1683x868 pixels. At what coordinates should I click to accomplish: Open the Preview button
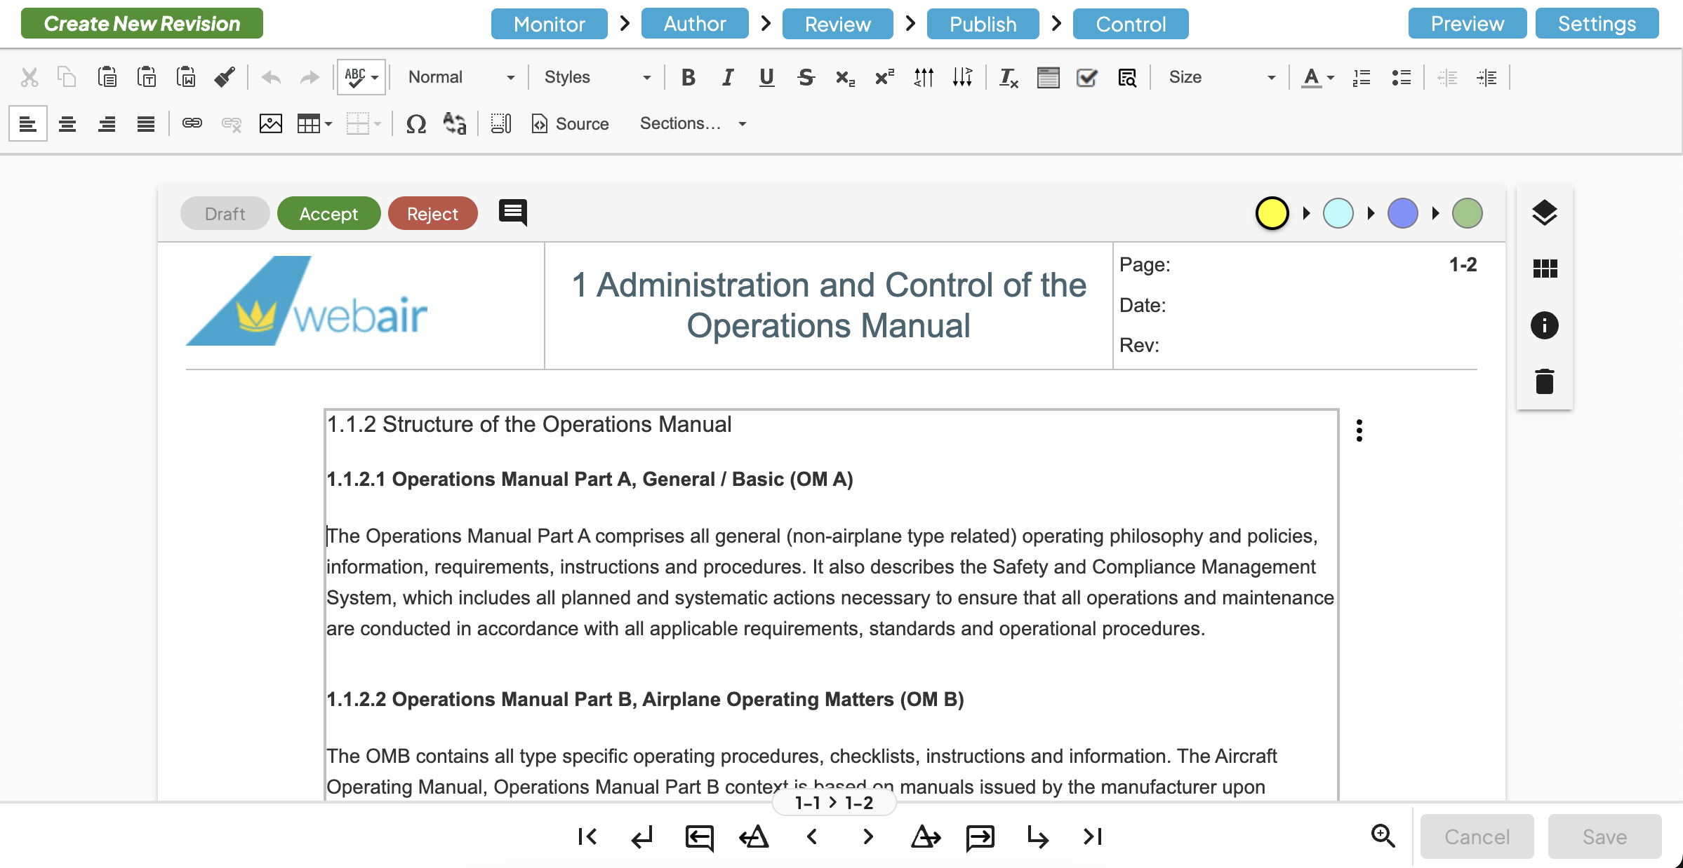(x=1467, y=23)
